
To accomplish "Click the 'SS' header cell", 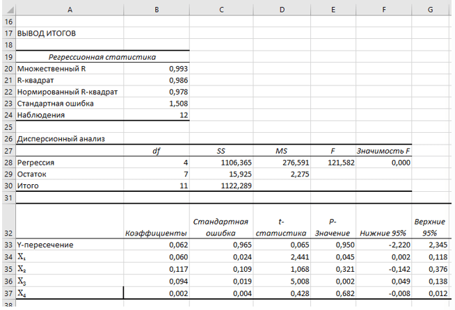I will pos(221,151).
